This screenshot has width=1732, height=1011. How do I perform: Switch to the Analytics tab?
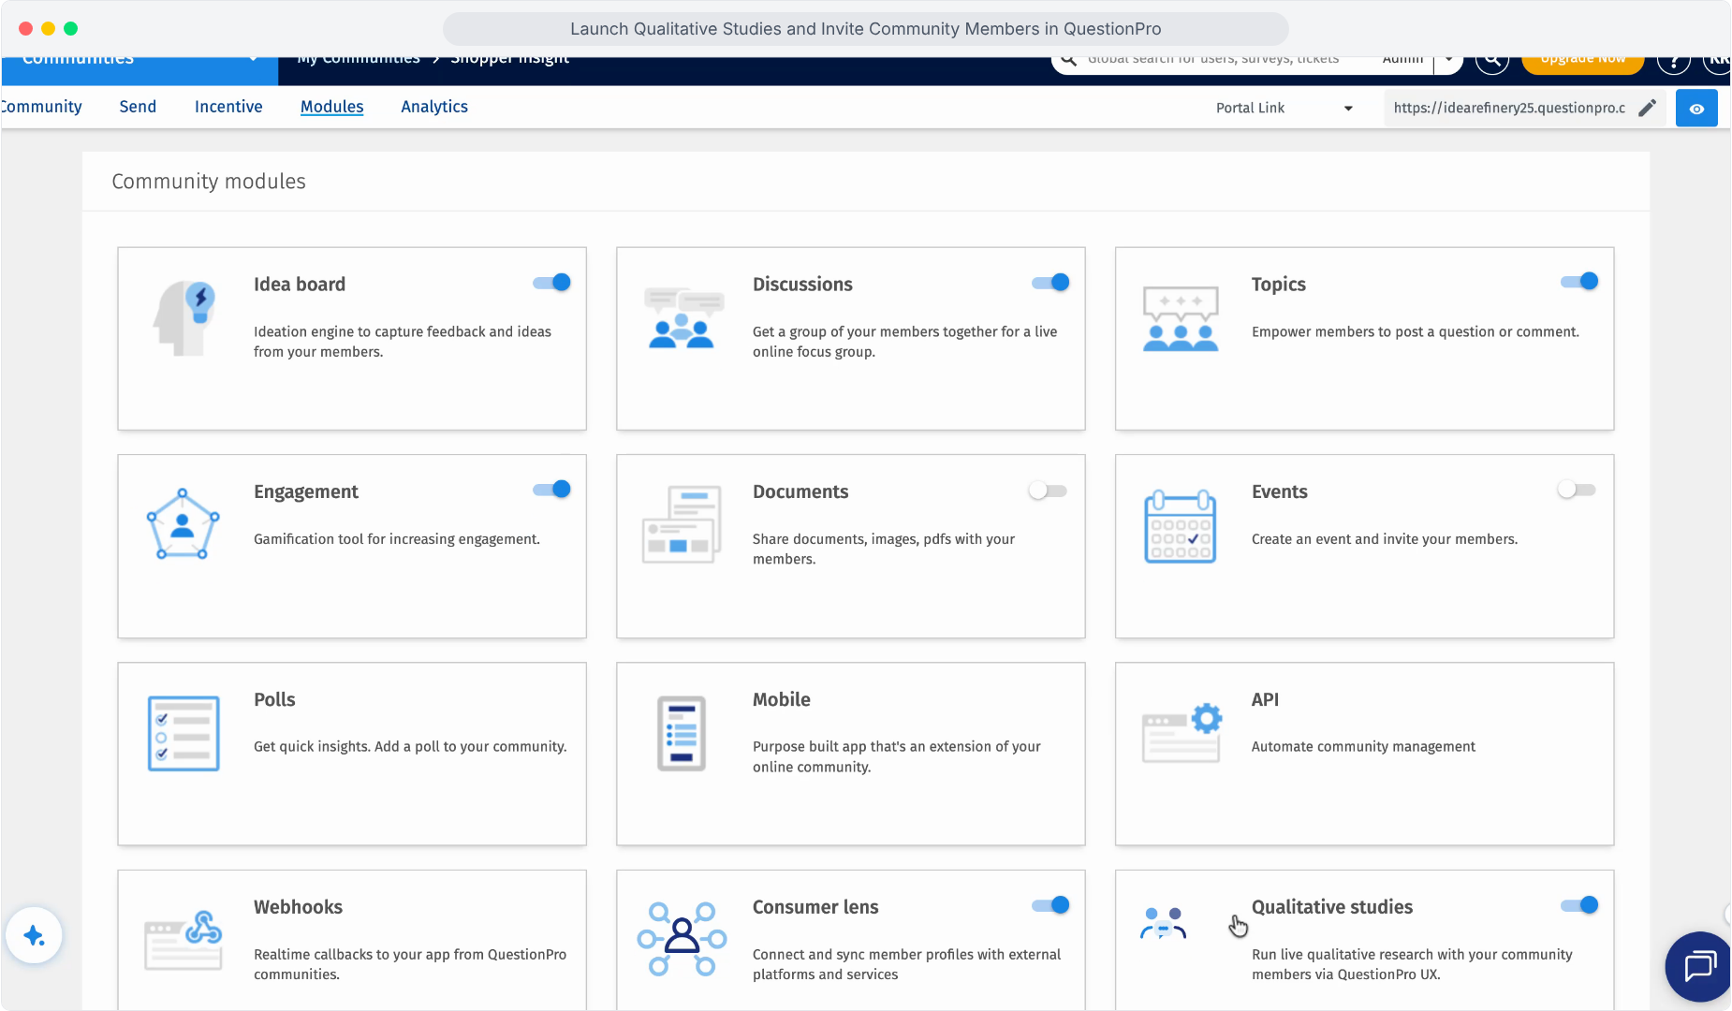point(434,107)
